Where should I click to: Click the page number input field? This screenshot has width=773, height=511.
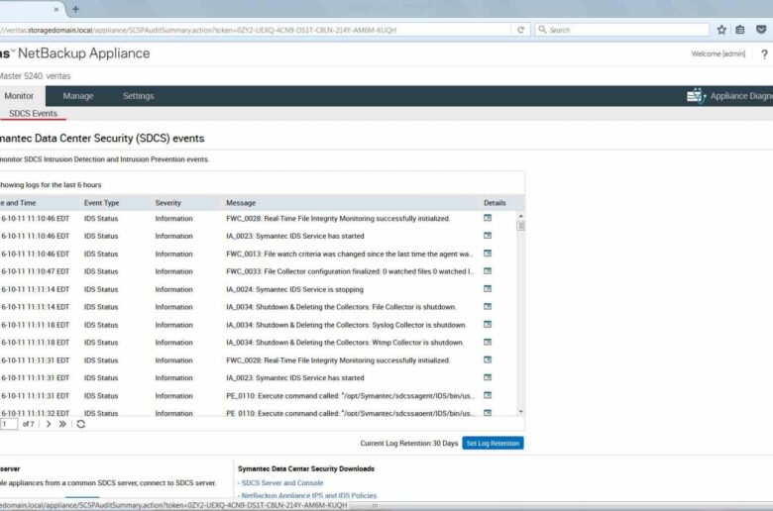point(8,424)
